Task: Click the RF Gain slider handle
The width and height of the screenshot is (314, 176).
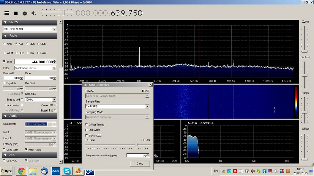Action: point(136,145)
